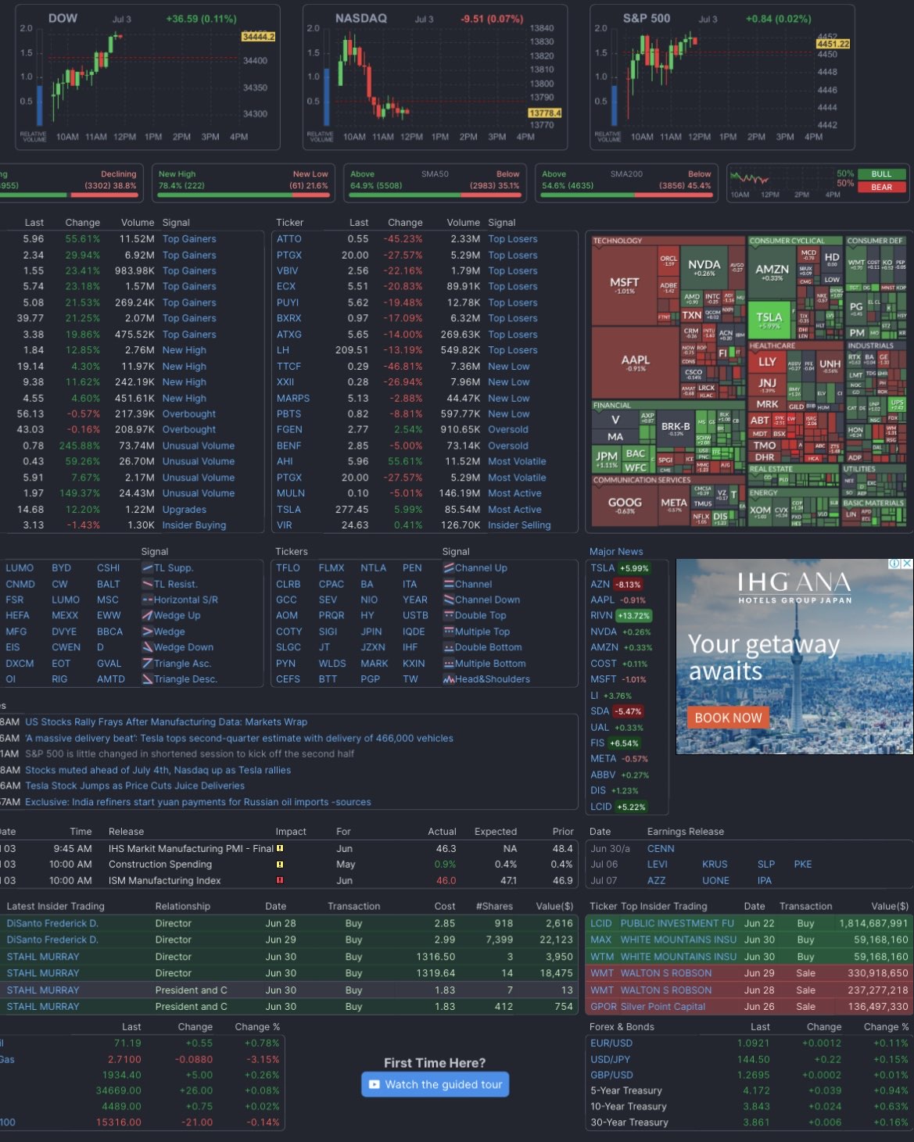Click the impact icon for Construction Spending
This screenshot has width=914, height=1142.
(280, 865)
